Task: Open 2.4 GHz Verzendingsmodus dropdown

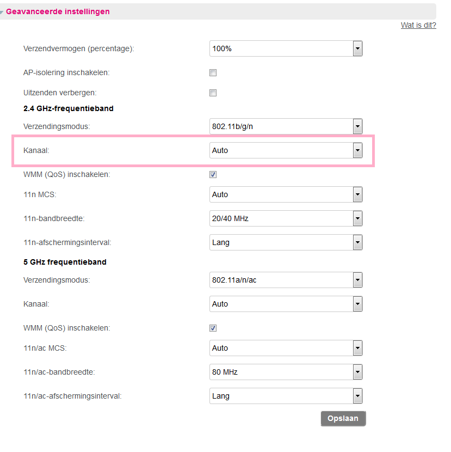Action: pyautogui.click(x=286, y=126)
